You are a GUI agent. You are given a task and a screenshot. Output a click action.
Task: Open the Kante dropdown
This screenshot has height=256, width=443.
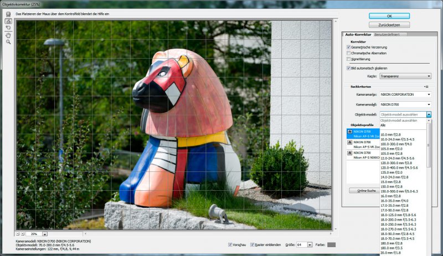pos(405,76)
